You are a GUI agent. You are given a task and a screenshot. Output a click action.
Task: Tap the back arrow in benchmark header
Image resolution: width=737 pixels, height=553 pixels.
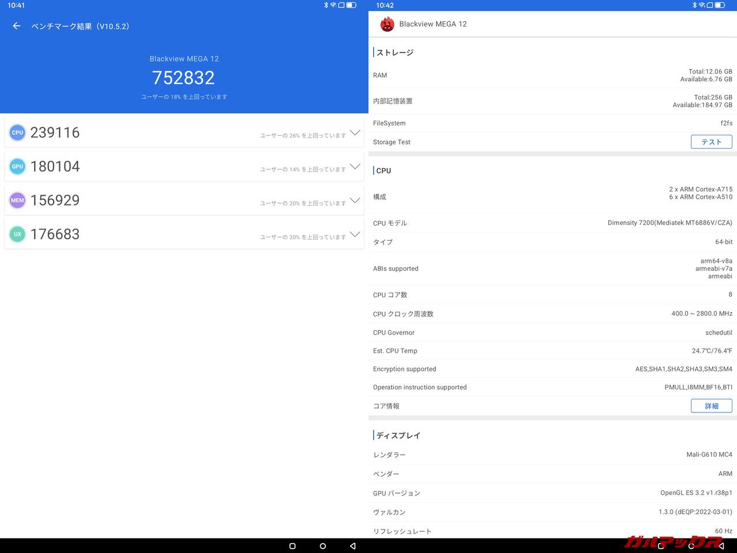(x=17, y=26)
